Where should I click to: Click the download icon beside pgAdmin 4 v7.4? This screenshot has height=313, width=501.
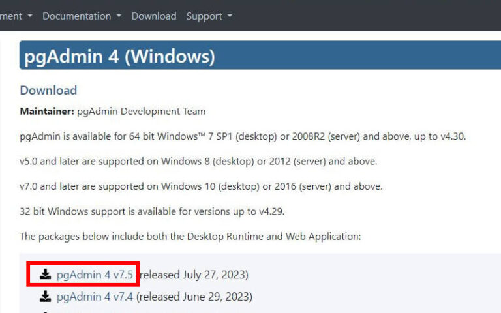tap(45, 297)
